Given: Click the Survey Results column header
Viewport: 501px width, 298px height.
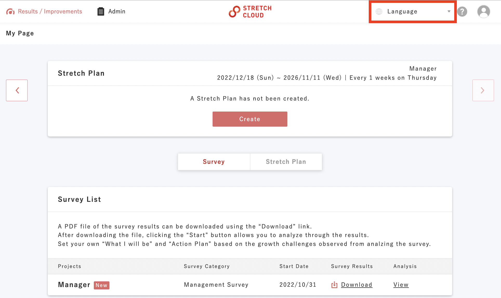Looking at the screenshot, I should pyautogui.click(x=352, y=266).
